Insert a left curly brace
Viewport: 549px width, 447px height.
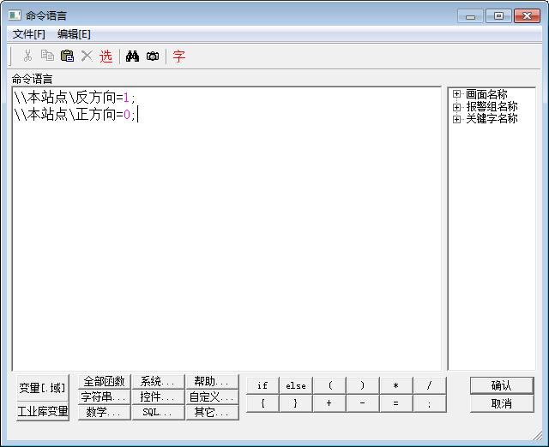[x=262, y=403]
